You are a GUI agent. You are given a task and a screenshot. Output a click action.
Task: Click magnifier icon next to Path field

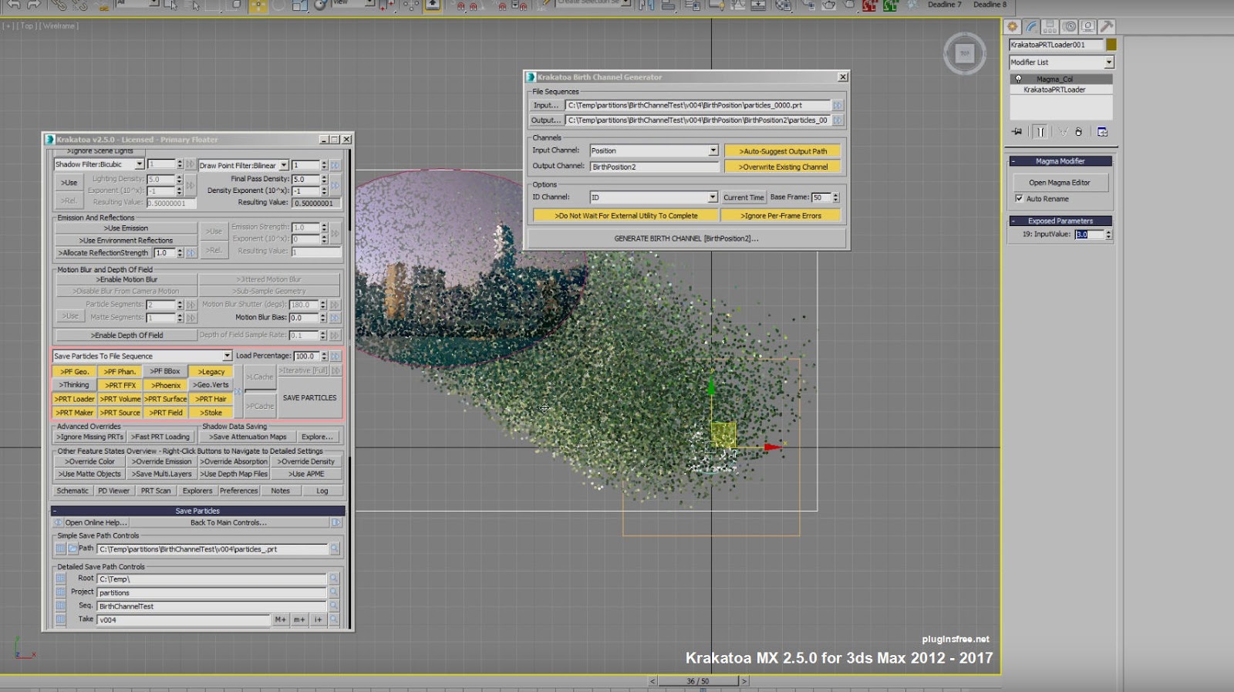(335, 549)
